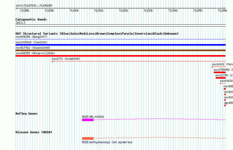Click the red esv2759059 loss bar
This screenshot has height=150, width=233.
[220, 72]
